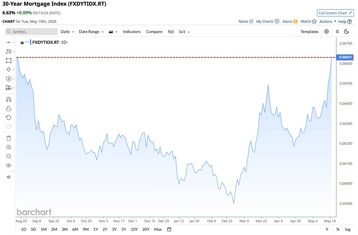The width and height of the screenshot is (358, 235).
Task: Open Full Screen Chart
Action: tap(335, 13)
